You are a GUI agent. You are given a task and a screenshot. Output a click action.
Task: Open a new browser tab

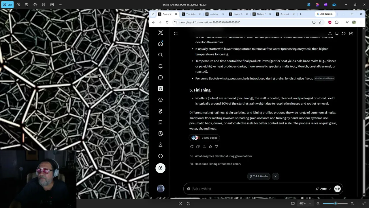tap(300, 14)
